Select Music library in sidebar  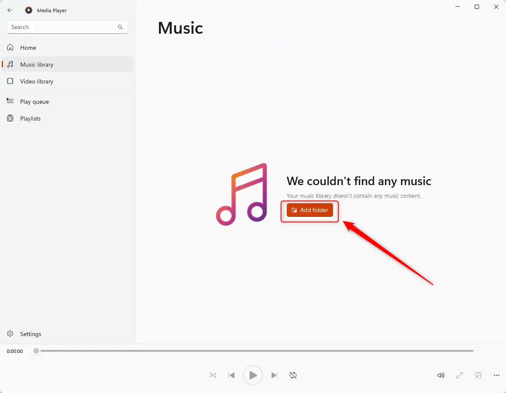coord(37,65)
